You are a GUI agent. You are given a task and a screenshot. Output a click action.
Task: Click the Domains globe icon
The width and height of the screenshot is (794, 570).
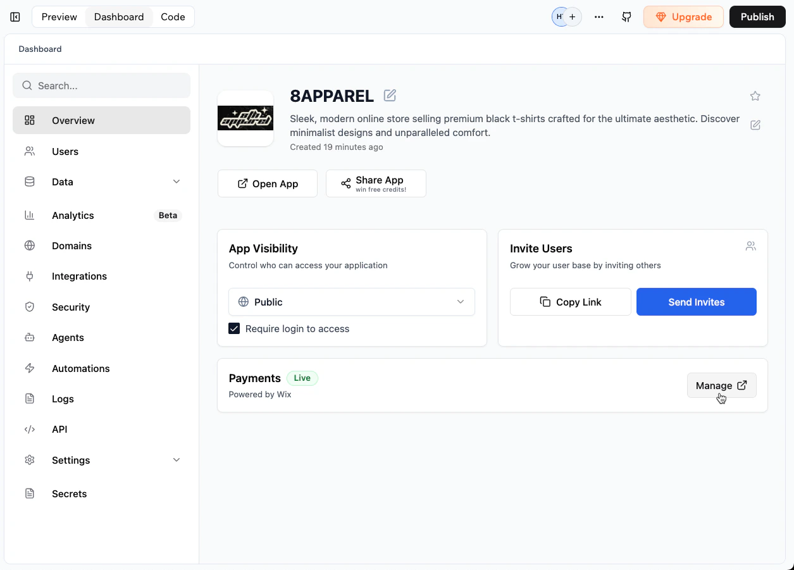30,245
